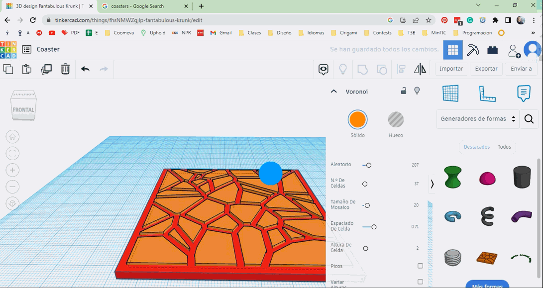The width and height of the screenshot is (543, 288).
Task: Select the Hueco hole option
Action: [x=396, y=119]
